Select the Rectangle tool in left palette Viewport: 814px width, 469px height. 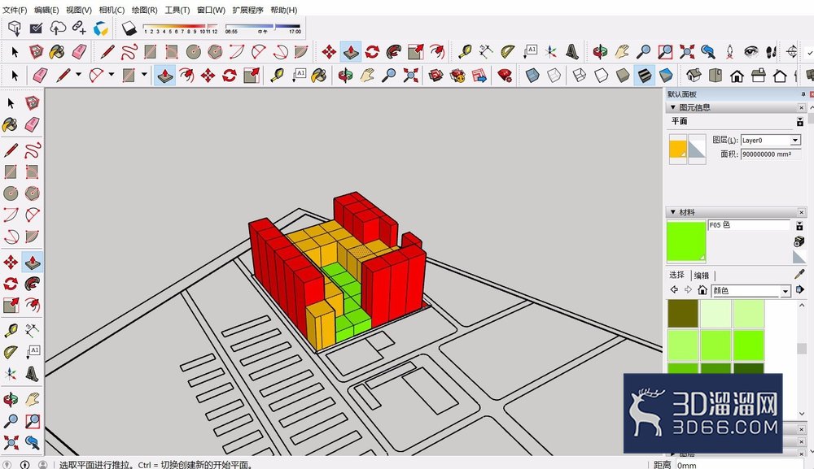coord(11,172)
